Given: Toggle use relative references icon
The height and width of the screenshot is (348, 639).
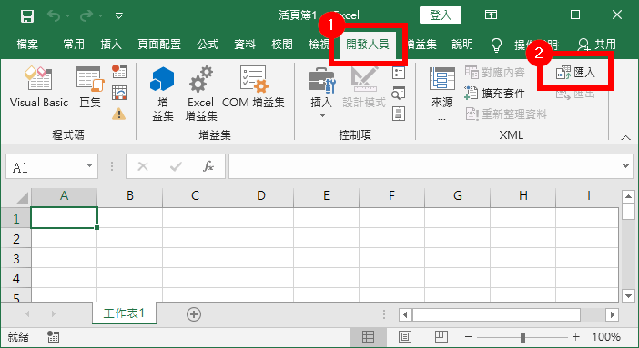Looking at the screenshot, I should [119, 93].
